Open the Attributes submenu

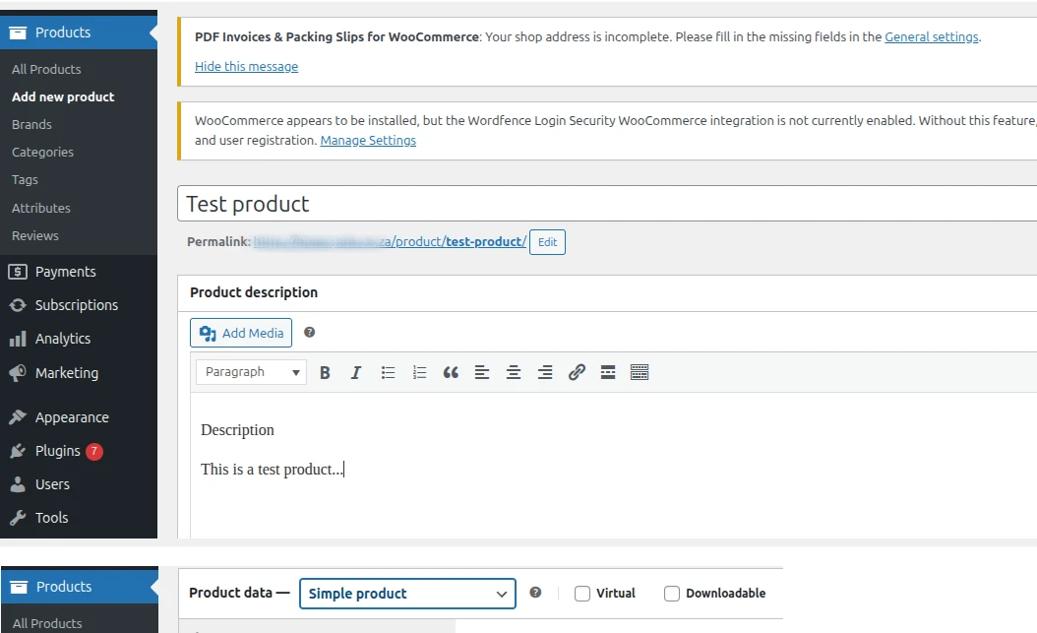(x=41, y=208)
